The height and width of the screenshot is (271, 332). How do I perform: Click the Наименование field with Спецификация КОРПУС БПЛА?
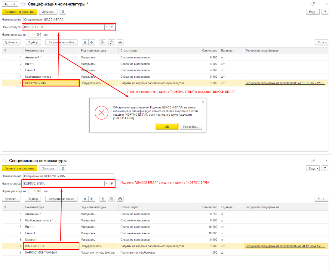coord(69,176)
